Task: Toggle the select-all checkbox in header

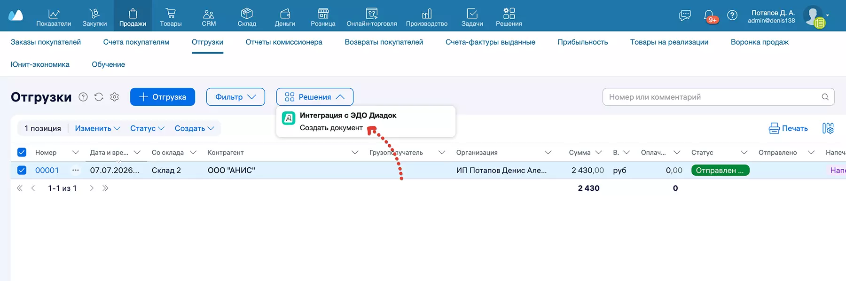Action: point(22,152)
